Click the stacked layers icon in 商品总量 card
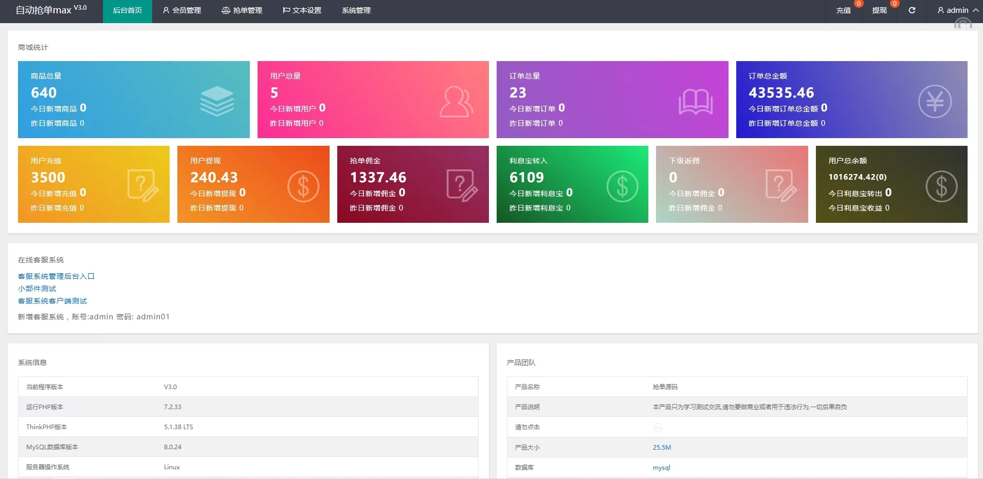Viewport: 983px width, 479px height. [x=216, y=101]
